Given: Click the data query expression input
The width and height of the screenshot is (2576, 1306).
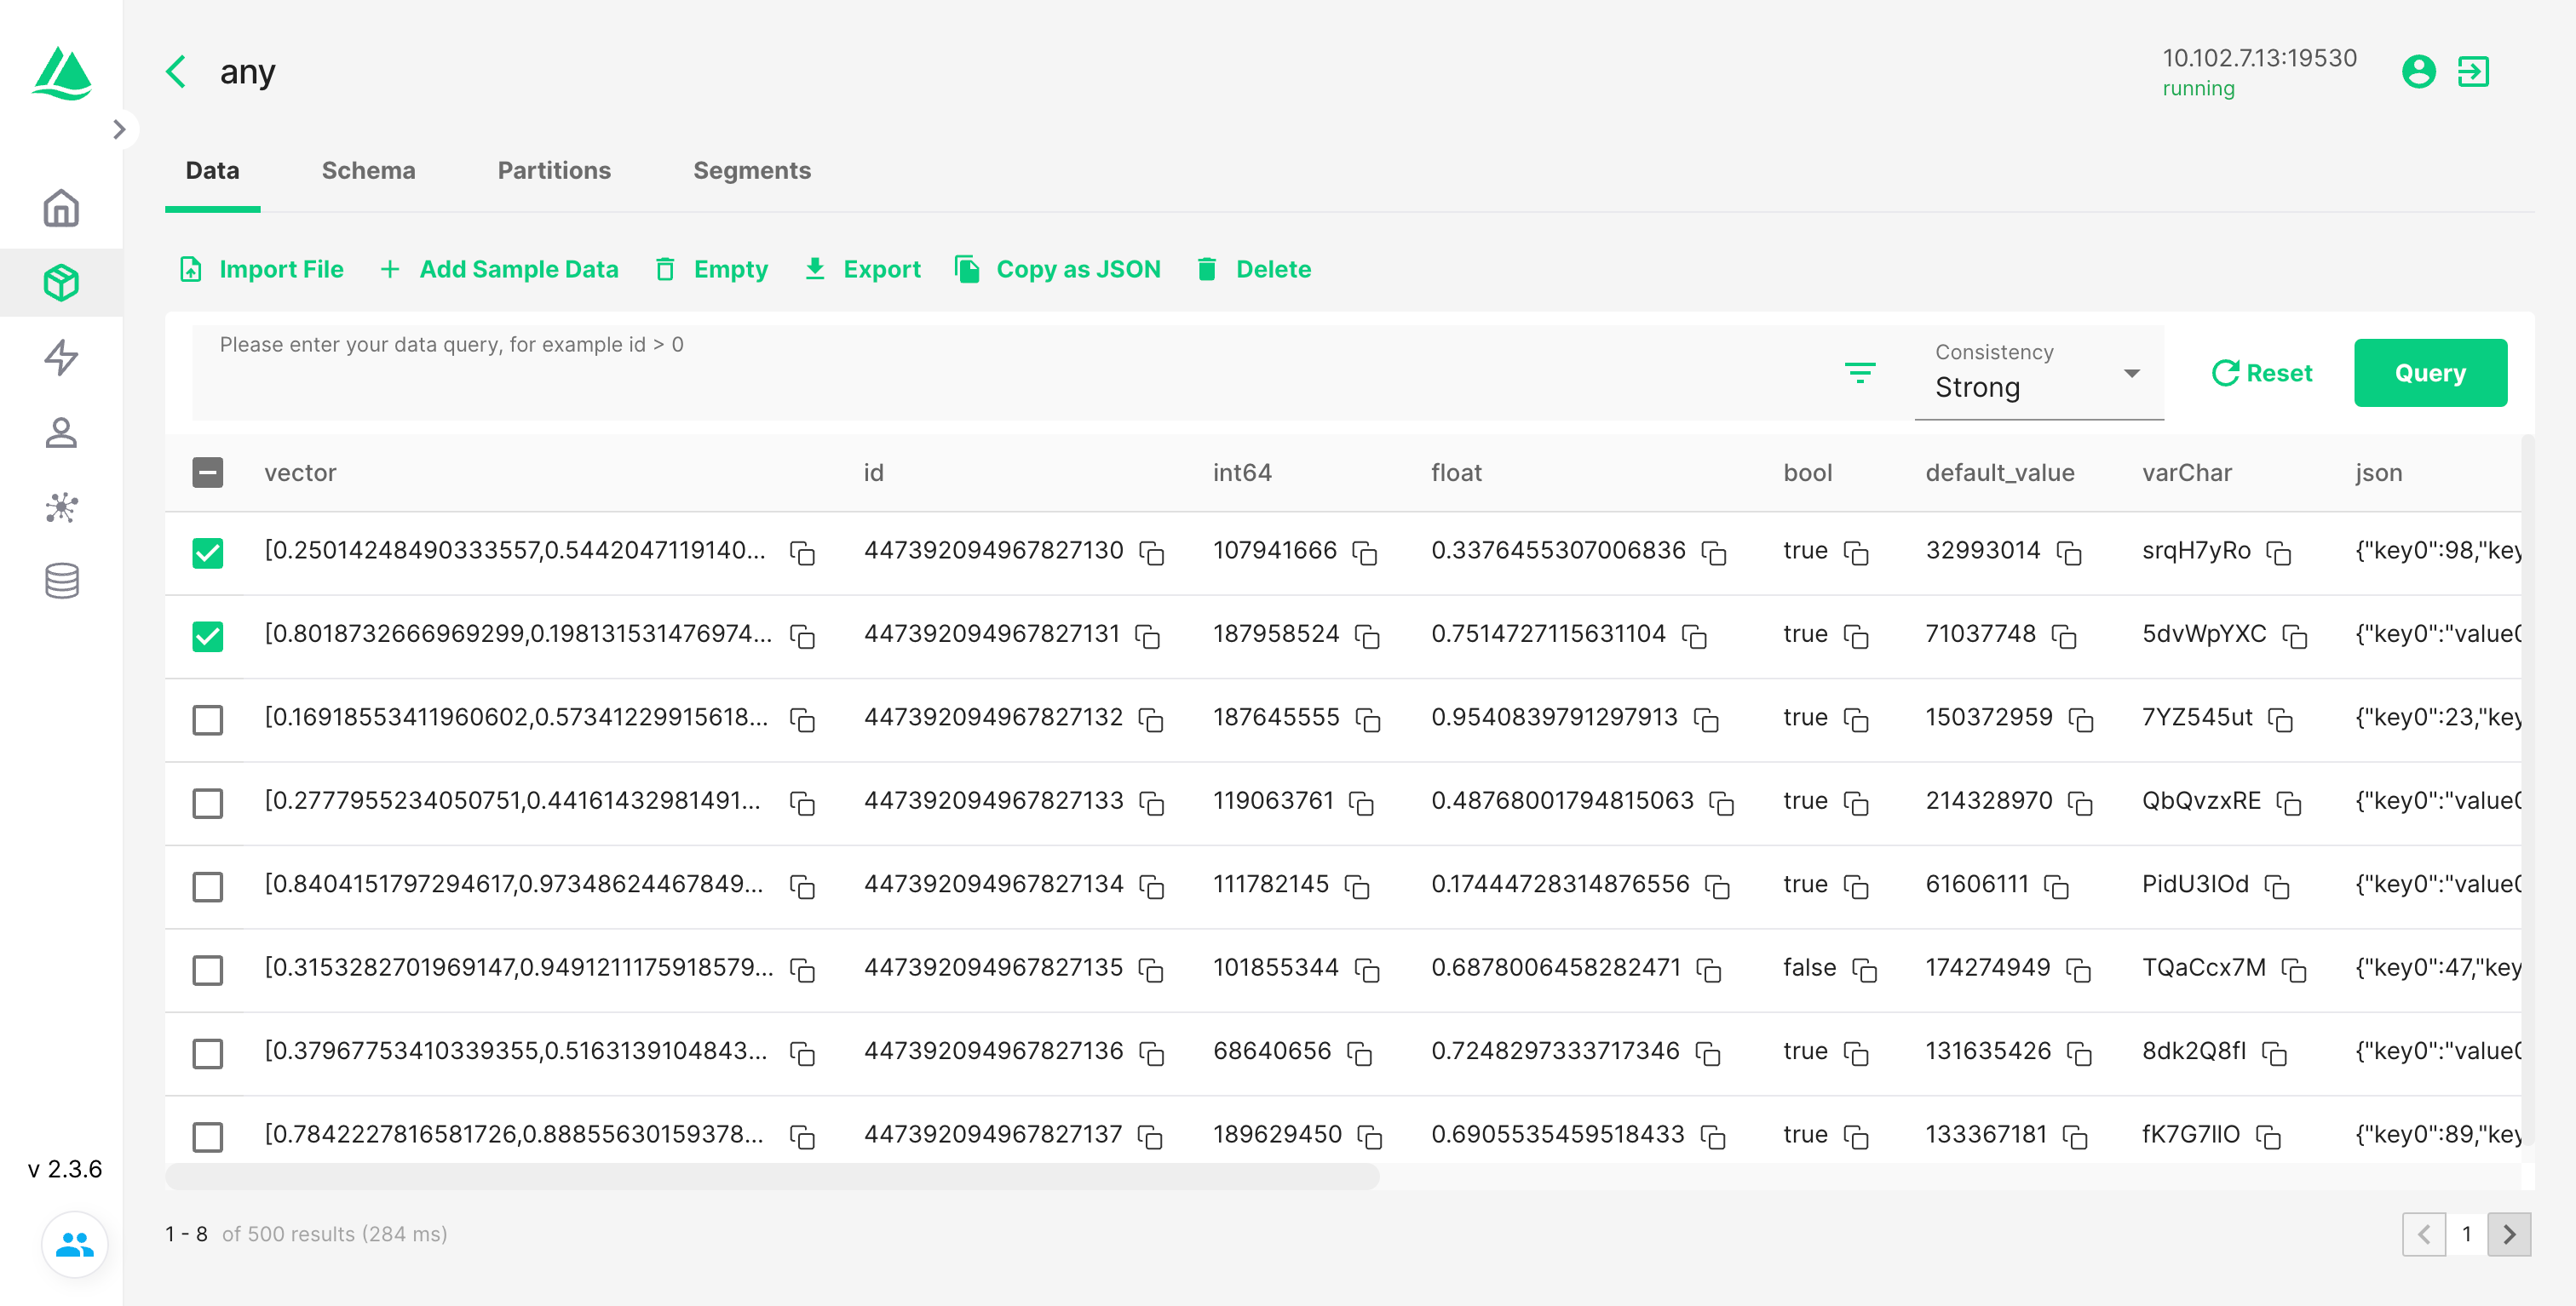Looking at the screenshot, I should [1000, 370].
